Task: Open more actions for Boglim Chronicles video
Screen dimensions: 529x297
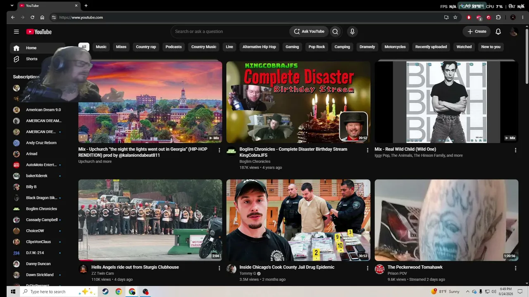Action: (367, 150)
